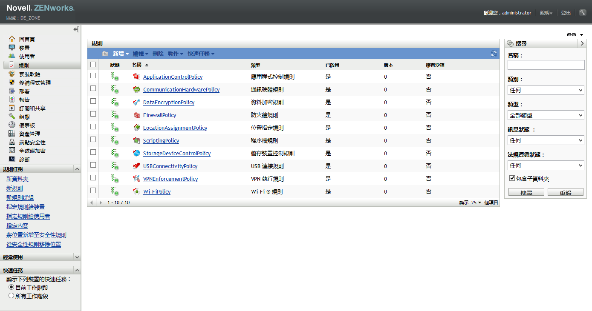Click the ApplicationControlPolicy policy icon
Screen dimensions: 592x311
[137, 77]
